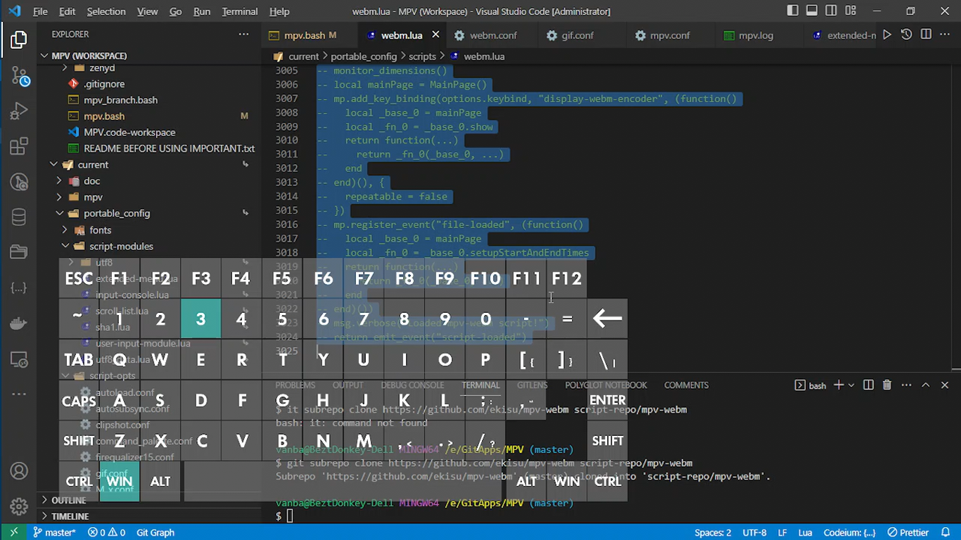Split the terminal pane

coord(869,385)
